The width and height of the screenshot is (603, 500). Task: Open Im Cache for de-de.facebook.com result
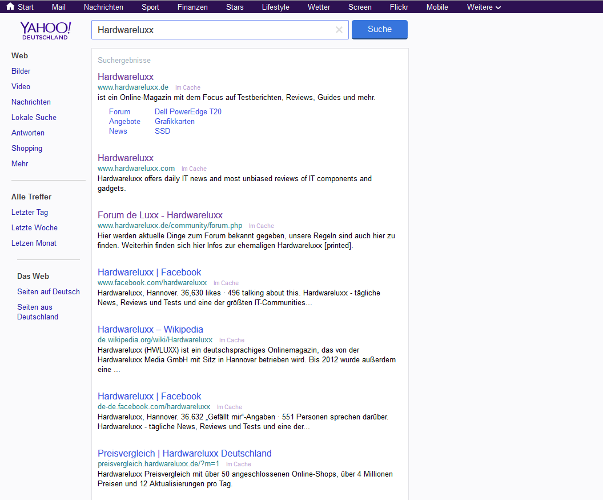[229, 407]
